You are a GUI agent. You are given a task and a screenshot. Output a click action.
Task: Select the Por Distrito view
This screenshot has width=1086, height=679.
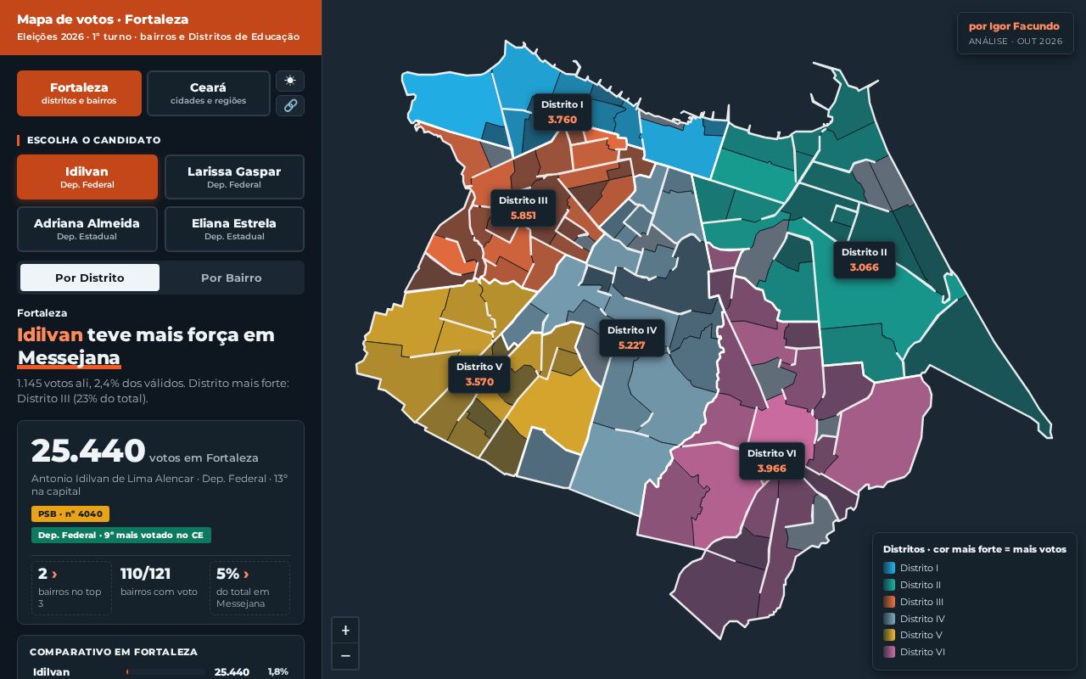[90, 278]
